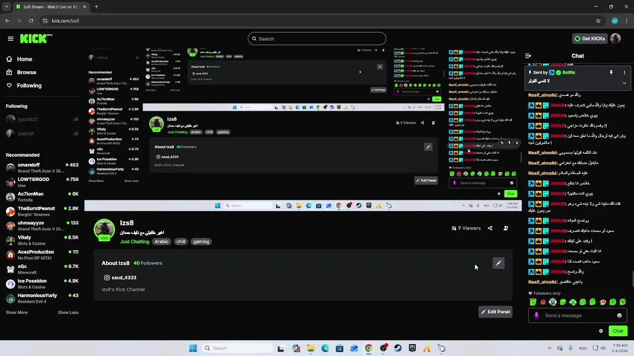Insert the angel halo emote
634x356 pixels.
click(533, 302)
